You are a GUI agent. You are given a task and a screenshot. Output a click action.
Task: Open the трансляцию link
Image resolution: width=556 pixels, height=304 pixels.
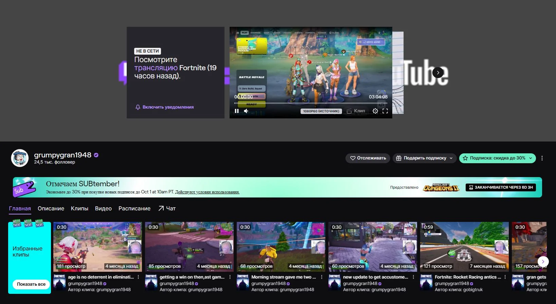coord(156,68)
